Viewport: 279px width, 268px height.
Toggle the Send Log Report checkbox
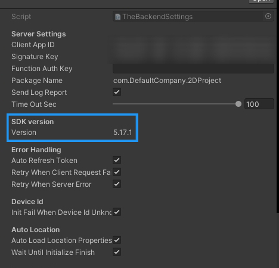tap(117, 92)
